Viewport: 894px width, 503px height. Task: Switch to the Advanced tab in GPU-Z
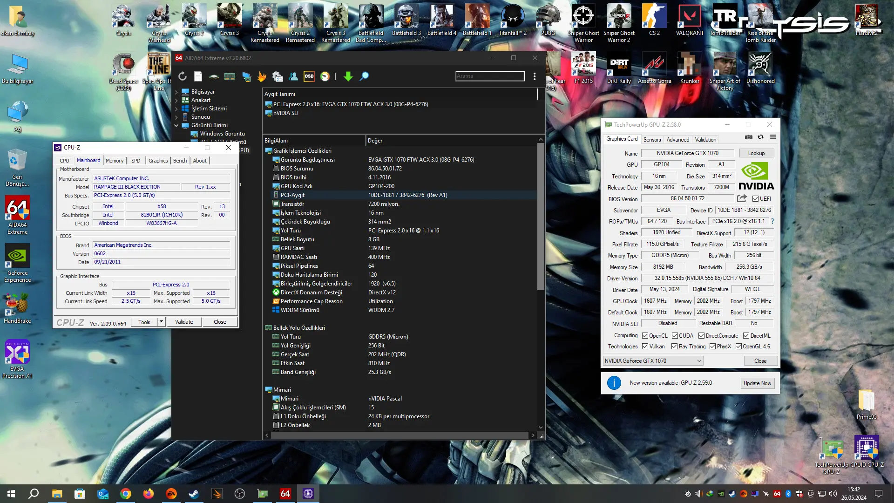[x=677, y=140]
